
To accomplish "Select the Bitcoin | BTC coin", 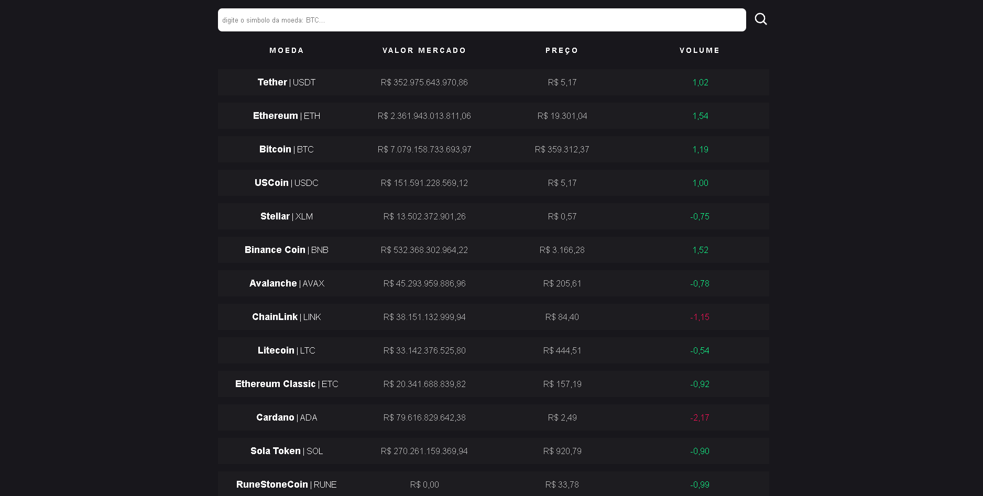I will (x=287, y=149).
